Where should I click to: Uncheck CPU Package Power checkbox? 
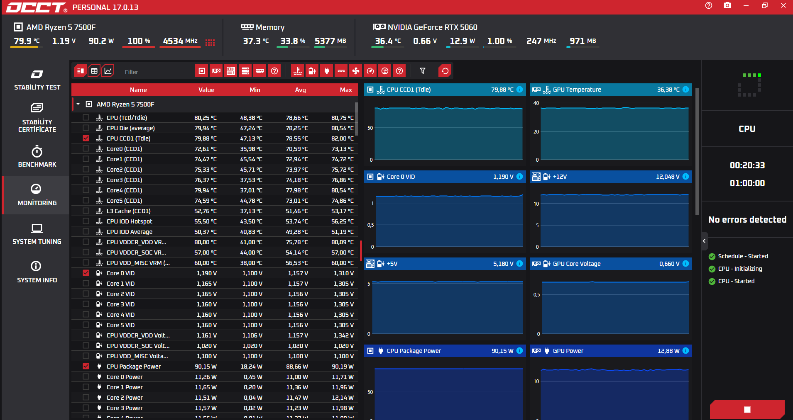click(x=86, y=366)
